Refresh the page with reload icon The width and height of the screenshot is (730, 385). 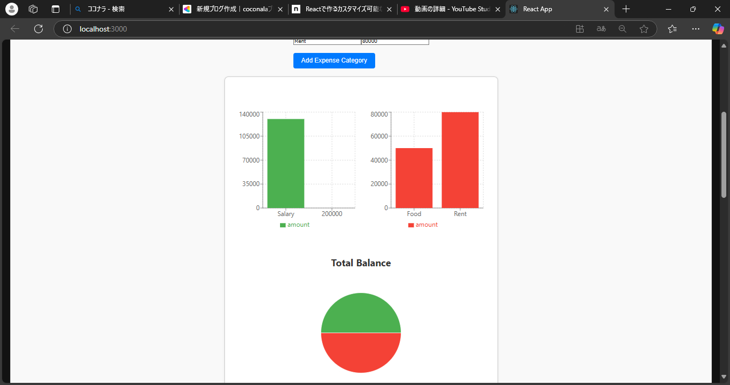pyautogui.click(x=38, y=29)
